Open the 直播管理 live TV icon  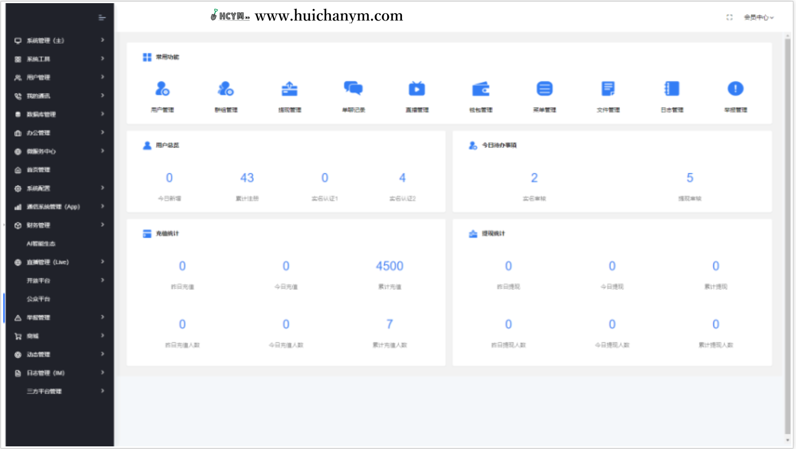[x=417, y=89]
